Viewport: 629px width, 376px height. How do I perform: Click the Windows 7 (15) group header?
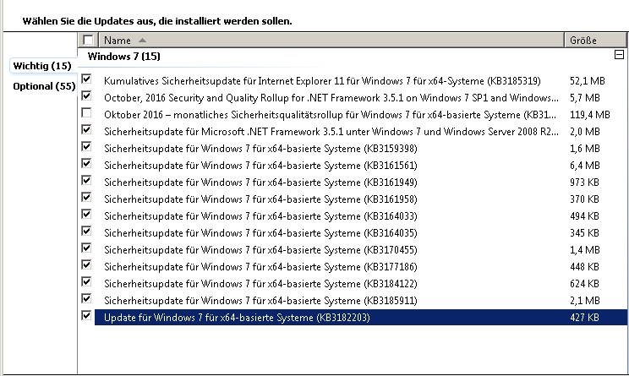133,56
